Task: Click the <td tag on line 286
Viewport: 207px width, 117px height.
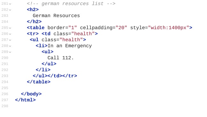Action: click(x=46, y=34)
